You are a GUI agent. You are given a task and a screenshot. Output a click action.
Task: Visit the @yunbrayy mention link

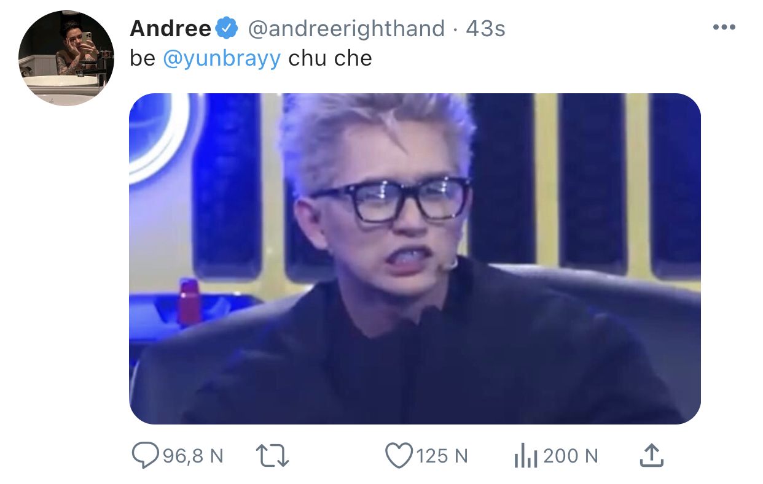pos(222,59)
